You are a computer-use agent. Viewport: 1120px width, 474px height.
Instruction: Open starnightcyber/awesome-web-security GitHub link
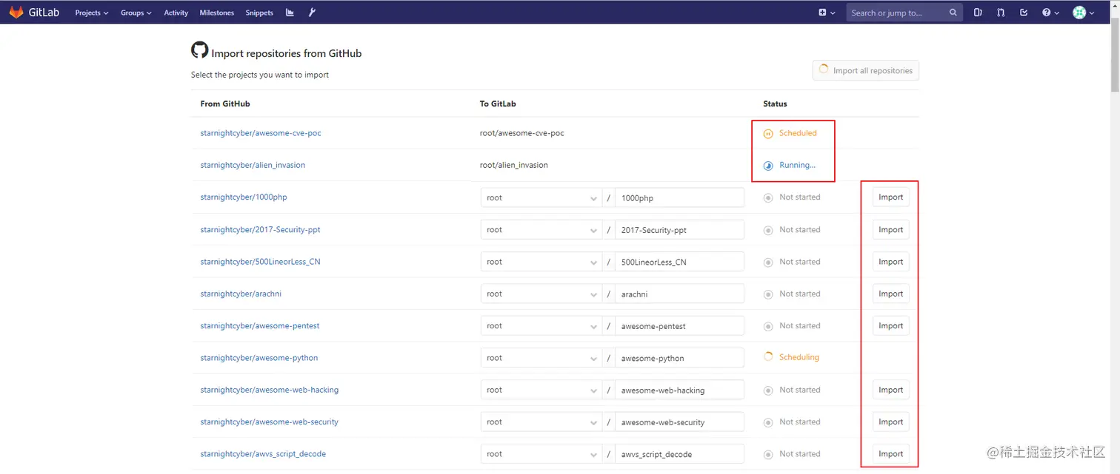(x=270, y=422)
